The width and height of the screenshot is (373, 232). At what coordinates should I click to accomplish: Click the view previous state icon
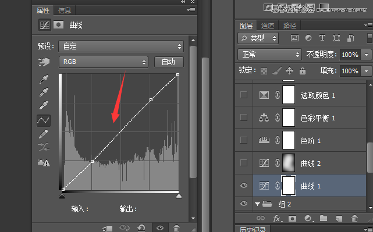(124, 229)
